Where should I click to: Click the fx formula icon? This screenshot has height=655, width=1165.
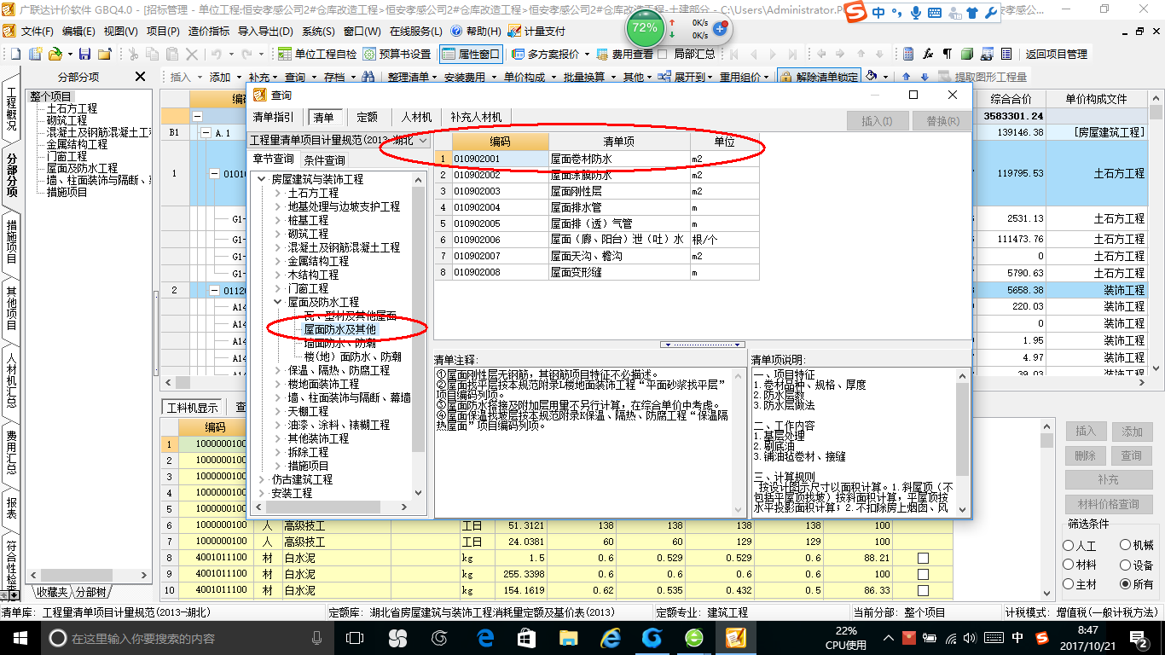927,54
